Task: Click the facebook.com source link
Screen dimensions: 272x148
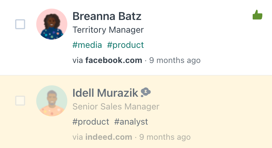Action: (114, 60)
